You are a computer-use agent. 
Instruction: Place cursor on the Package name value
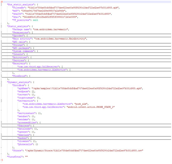tap(50, 29)
